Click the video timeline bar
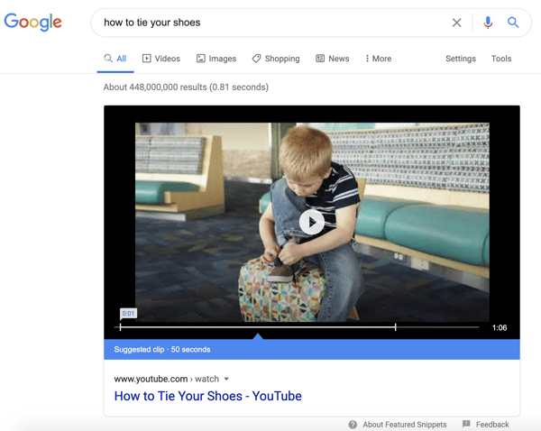Screen dimensions: 541x431 [x=297, y=326]
